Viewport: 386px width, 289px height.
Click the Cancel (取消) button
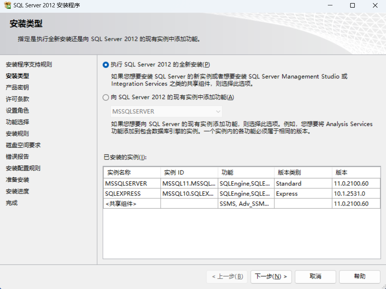click(x=316, y=277)
